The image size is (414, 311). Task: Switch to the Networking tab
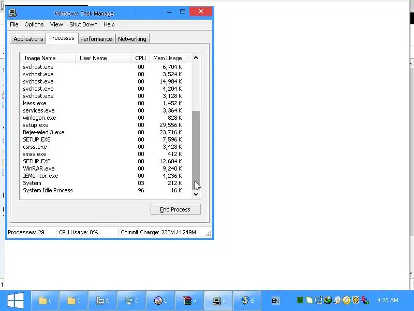[132, 39]
